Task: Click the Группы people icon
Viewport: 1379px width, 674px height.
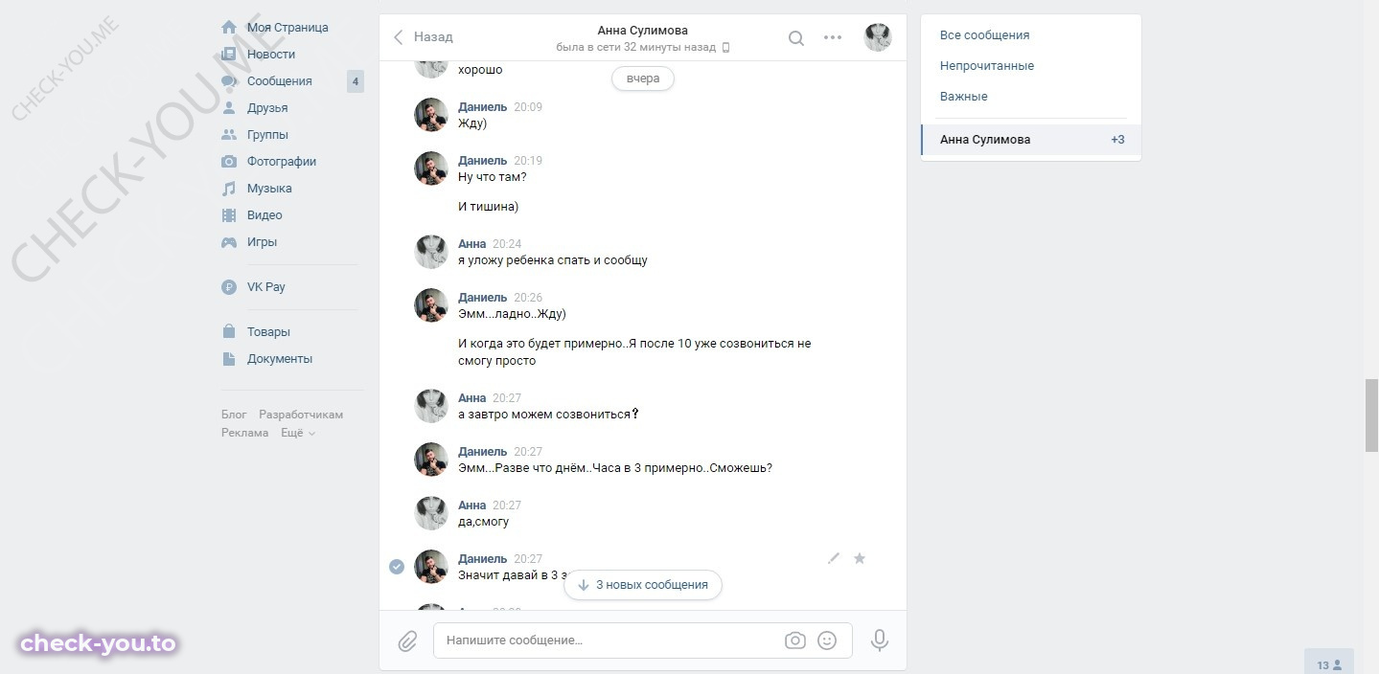Action: click(x=229, y=135)
